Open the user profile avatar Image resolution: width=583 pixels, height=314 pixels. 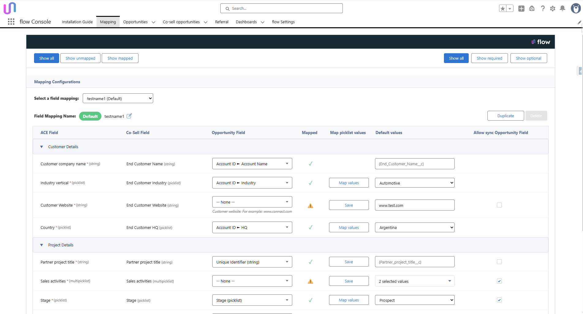[575, 9]
